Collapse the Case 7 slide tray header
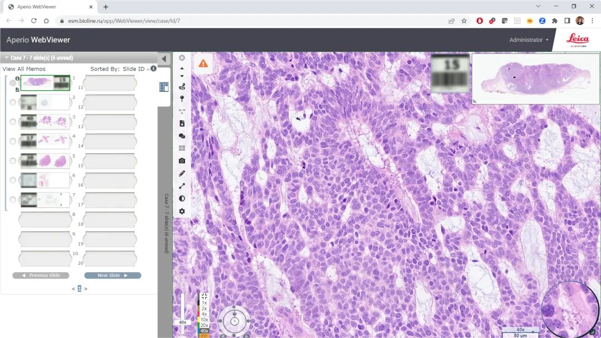Viewport: 601px width, 338px height. (x=7, y=58)
